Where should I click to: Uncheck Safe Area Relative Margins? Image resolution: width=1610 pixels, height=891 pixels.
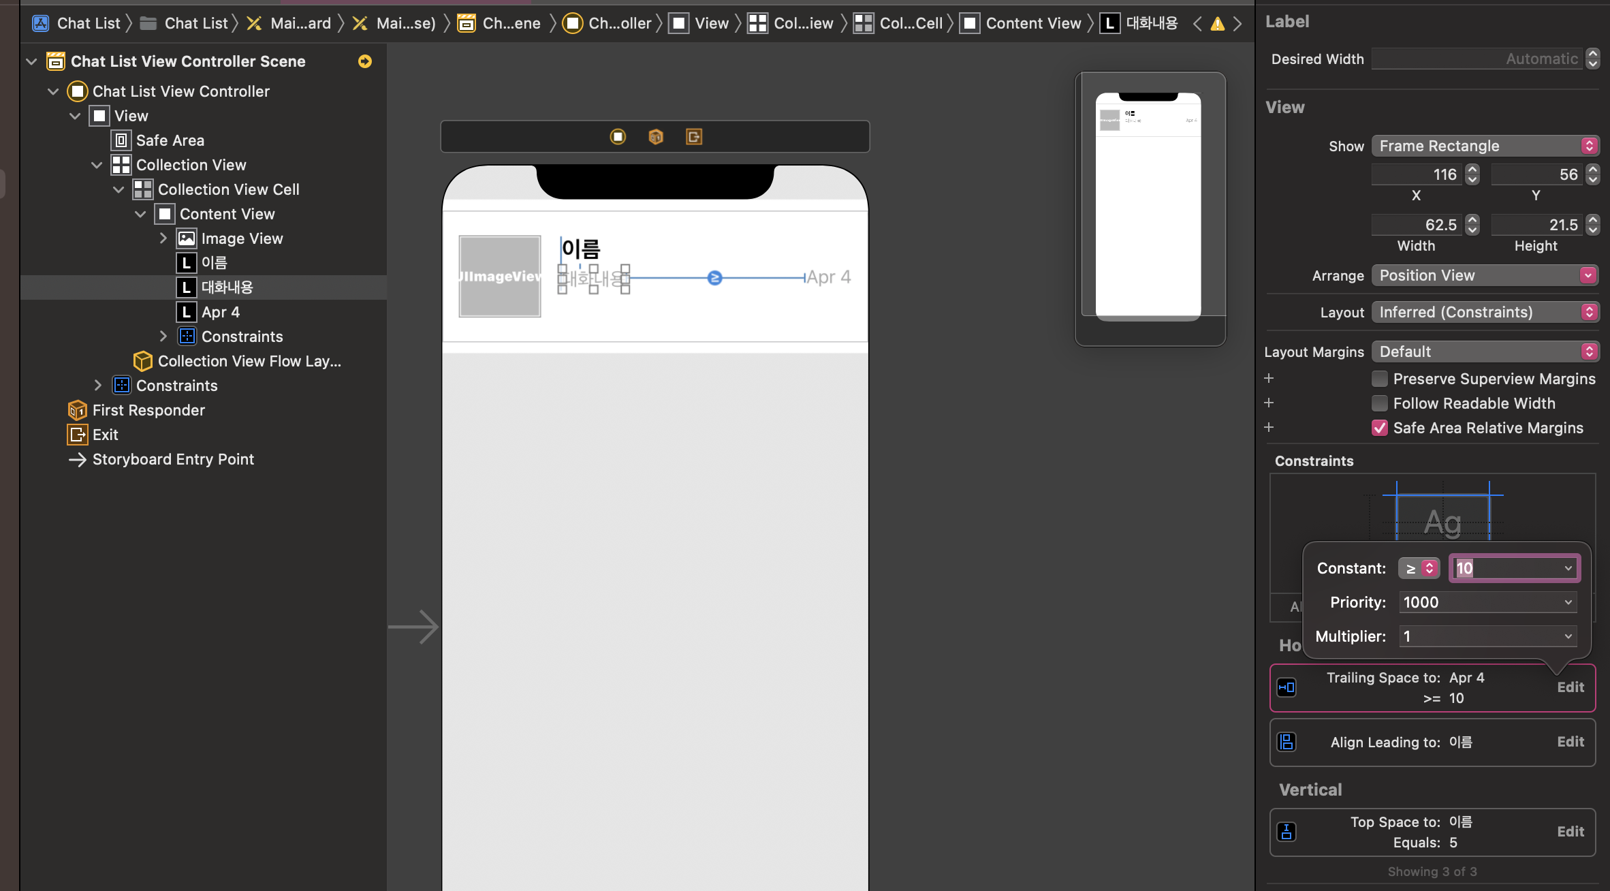pos(1380,428)
